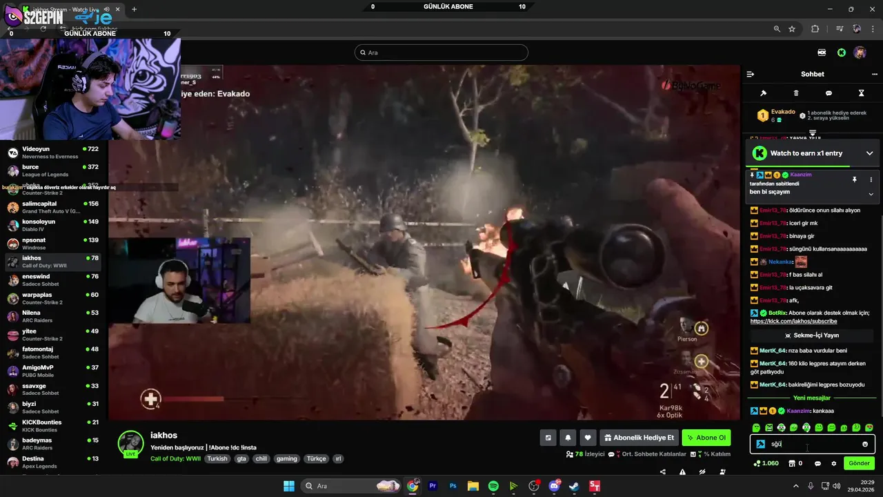Open pinned message more options

(x=871, y=179)
